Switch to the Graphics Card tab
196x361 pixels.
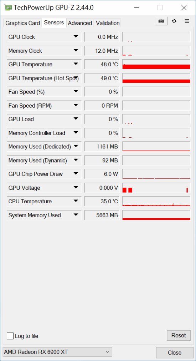(x=22, y=23)
